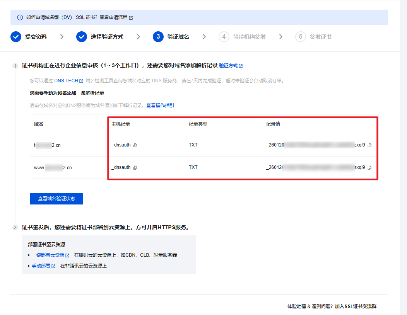
Task: Click step 4 circle for 等待机构签发
Action: (224, 37)
